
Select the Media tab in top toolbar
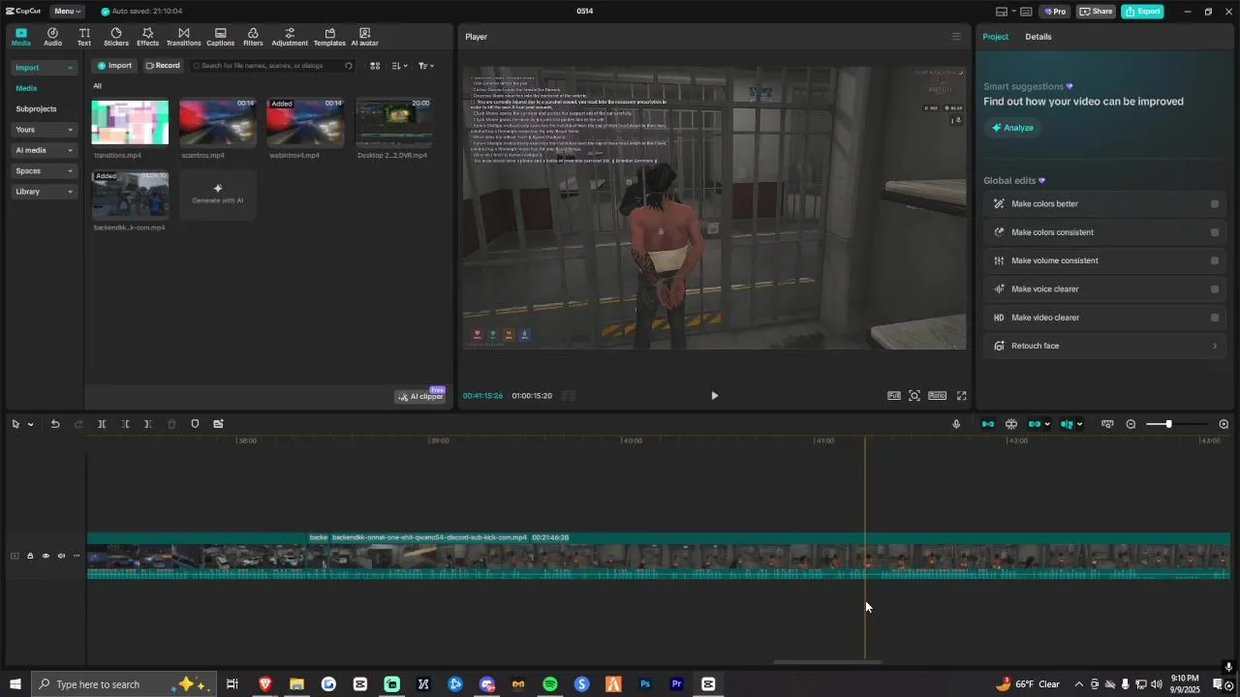click(20, 37)
